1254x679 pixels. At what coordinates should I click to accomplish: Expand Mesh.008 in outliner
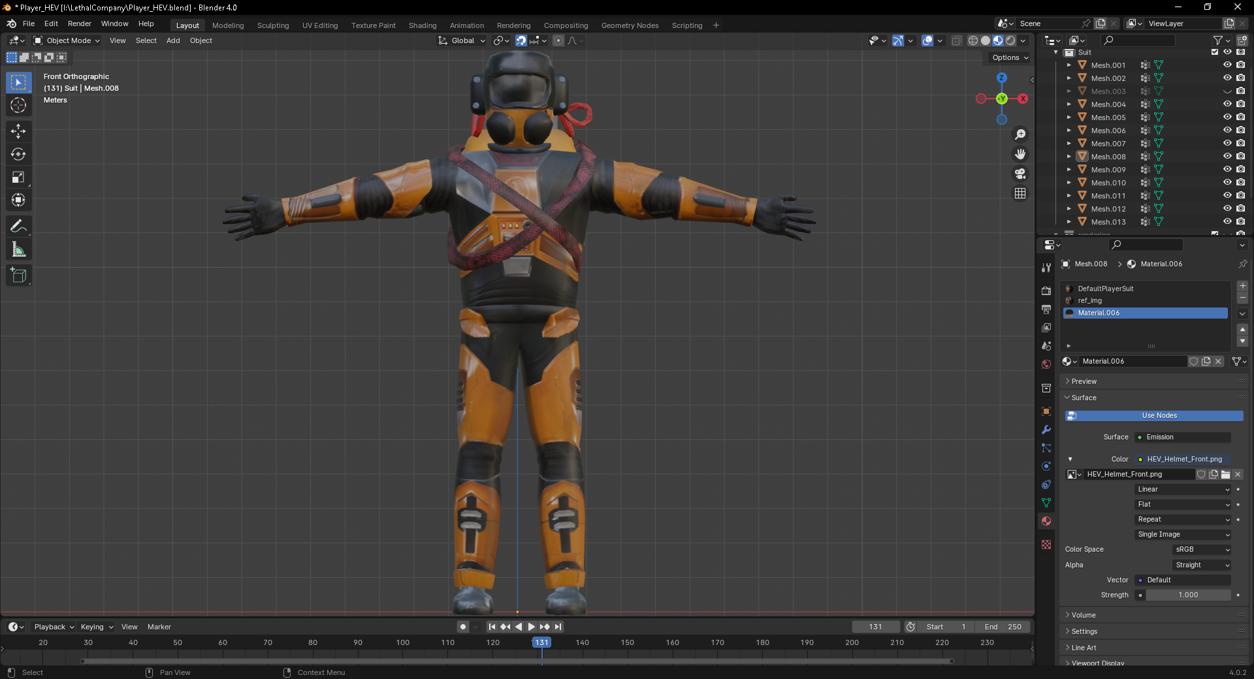(x=1069, y=157)
